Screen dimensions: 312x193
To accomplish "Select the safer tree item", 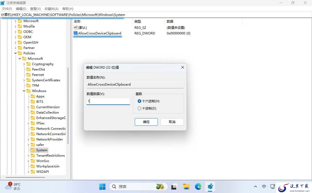I will [40, 145].
